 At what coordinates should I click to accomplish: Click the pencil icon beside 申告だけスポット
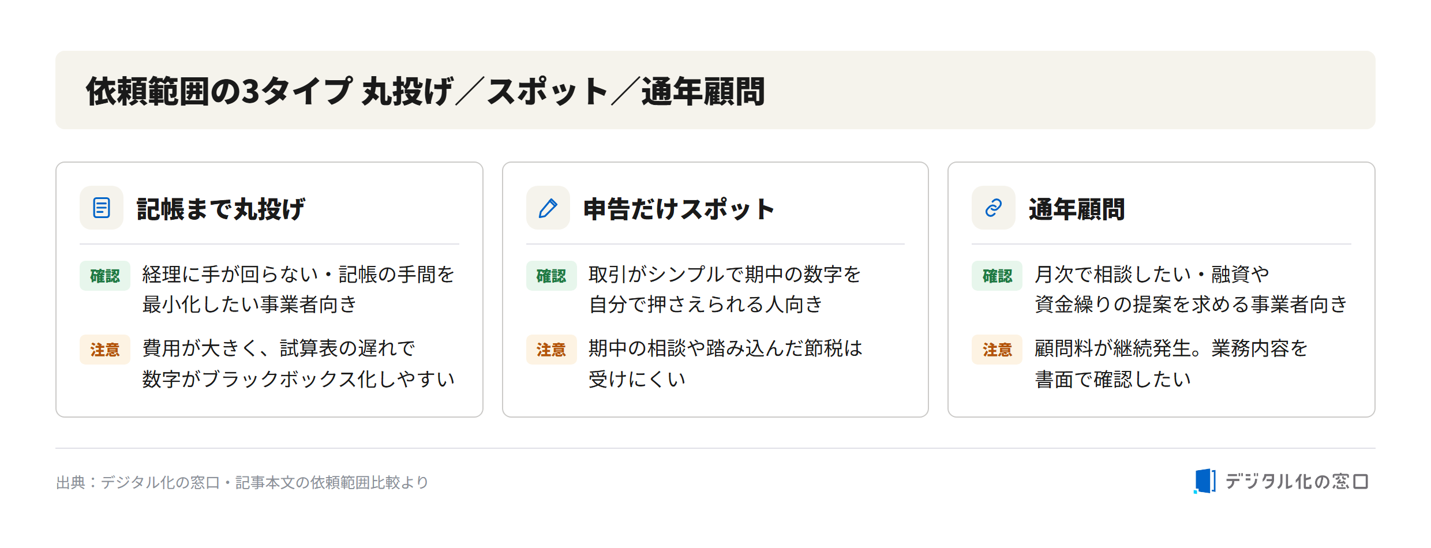pyautogui.click(x=548, y=208)
